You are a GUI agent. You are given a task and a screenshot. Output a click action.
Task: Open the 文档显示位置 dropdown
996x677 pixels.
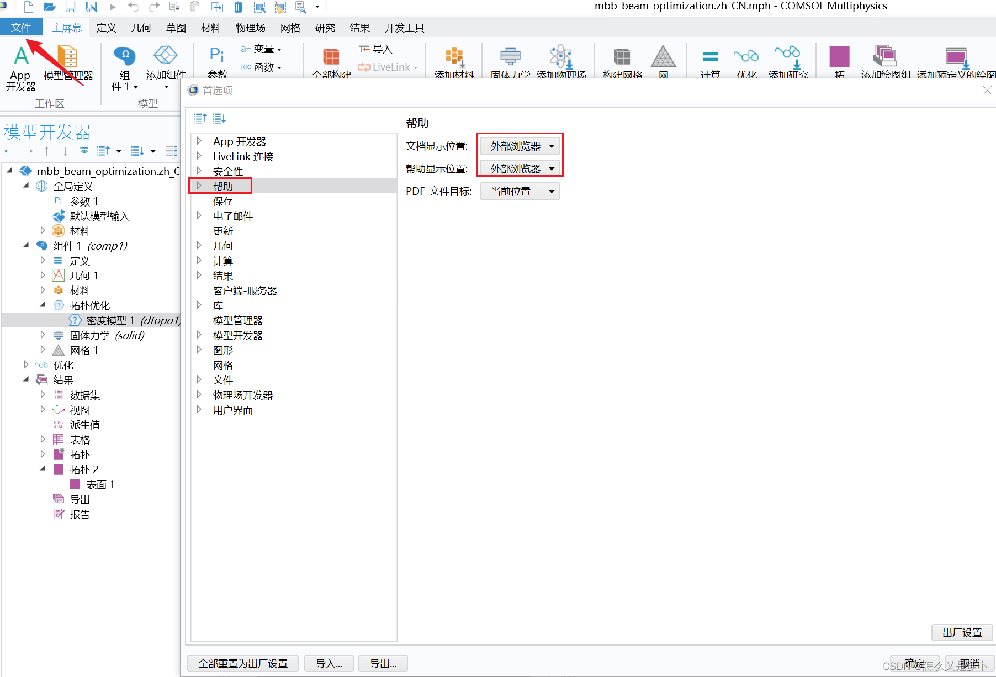coord(520,146)
